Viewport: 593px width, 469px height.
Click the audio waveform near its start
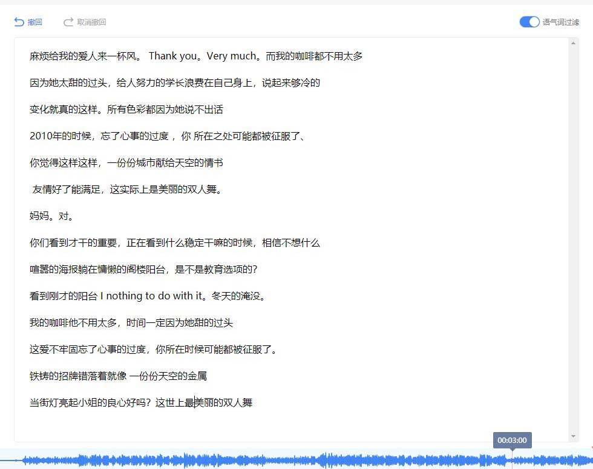coord(36,461)
